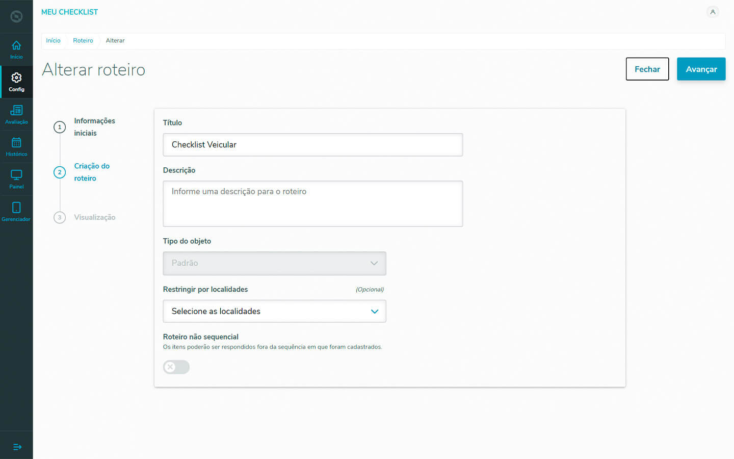Open the Gerenciador device icon

point(16,212)
